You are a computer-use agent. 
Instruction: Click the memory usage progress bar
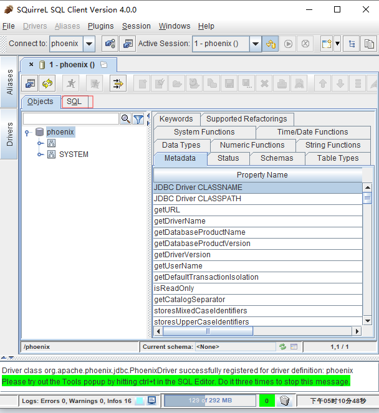[x=209, y=401]
